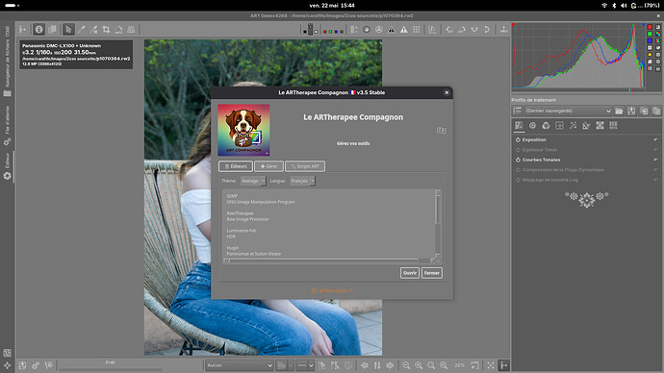Click zoom out magnifier icon

tap(406, 365)
